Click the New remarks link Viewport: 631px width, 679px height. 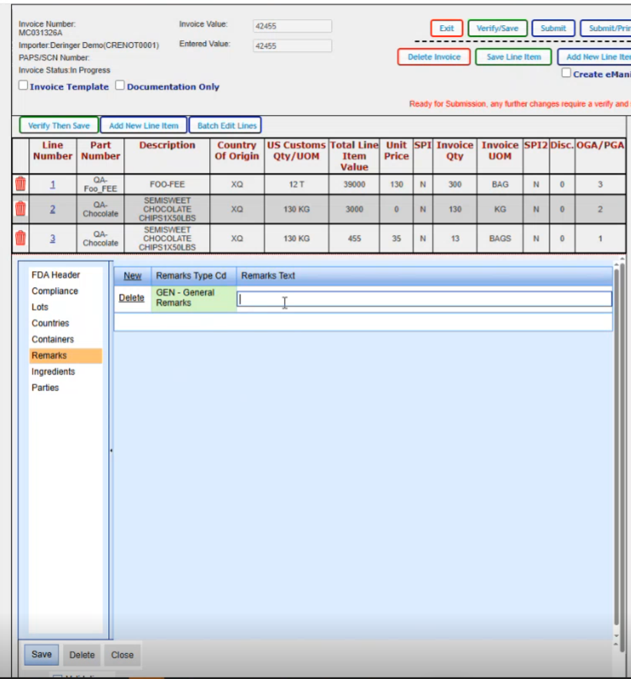(133, 275)
